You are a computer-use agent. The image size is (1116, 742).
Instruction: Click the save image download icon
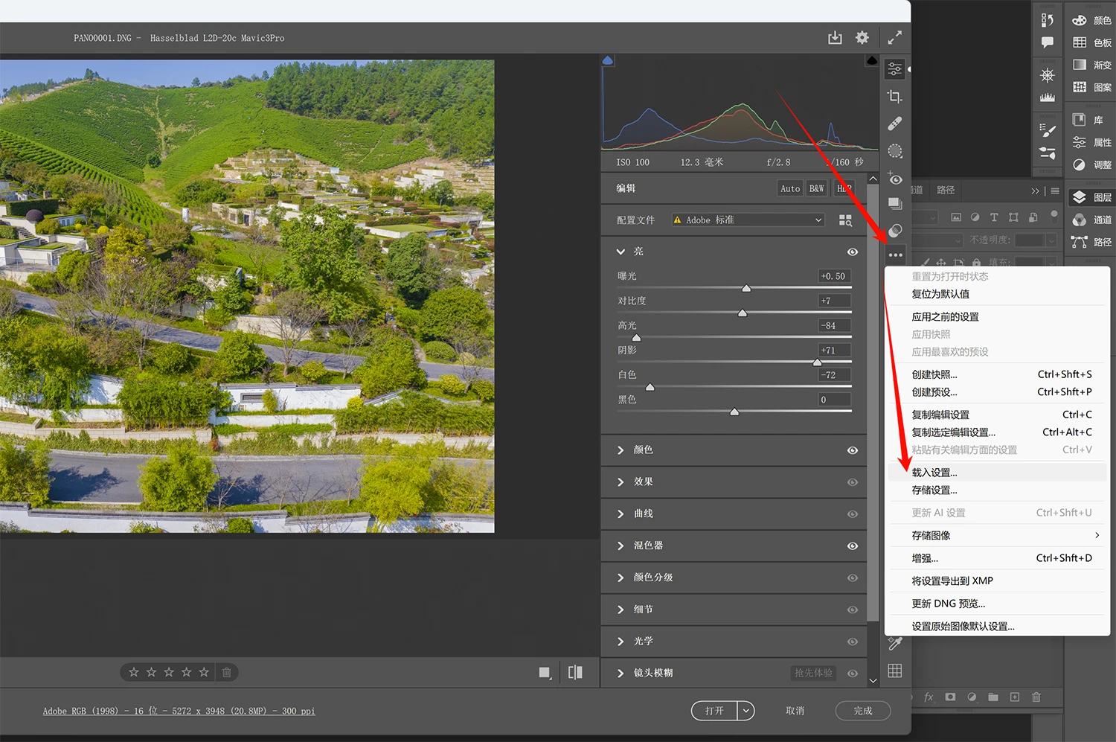click(835, 37)
